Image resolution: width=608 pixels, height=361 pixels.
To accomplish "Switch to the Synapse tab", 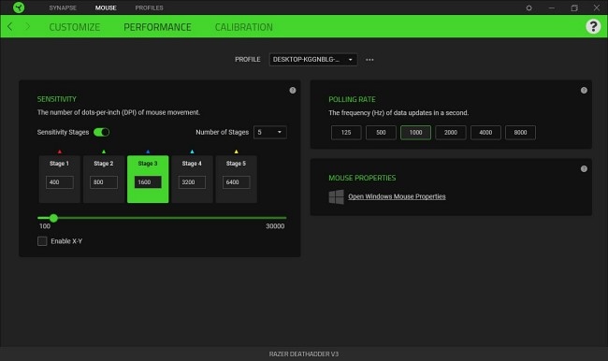I will pos(63,7).
